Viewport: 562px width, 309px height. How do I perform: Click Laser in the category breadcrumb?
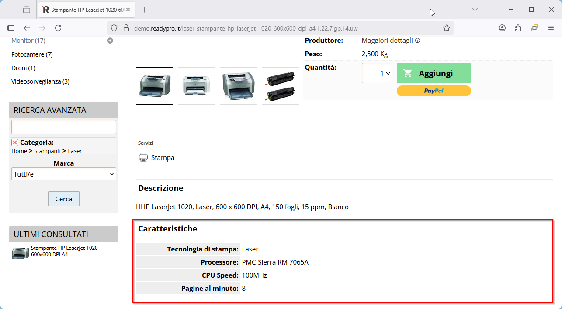click(x=75, y=151)
